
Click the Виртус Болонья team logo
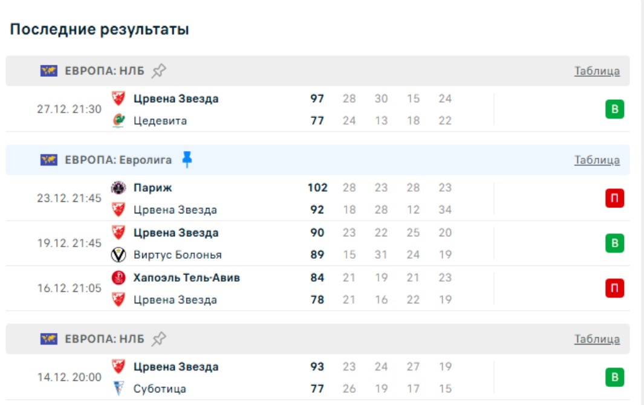coord(119,255)
